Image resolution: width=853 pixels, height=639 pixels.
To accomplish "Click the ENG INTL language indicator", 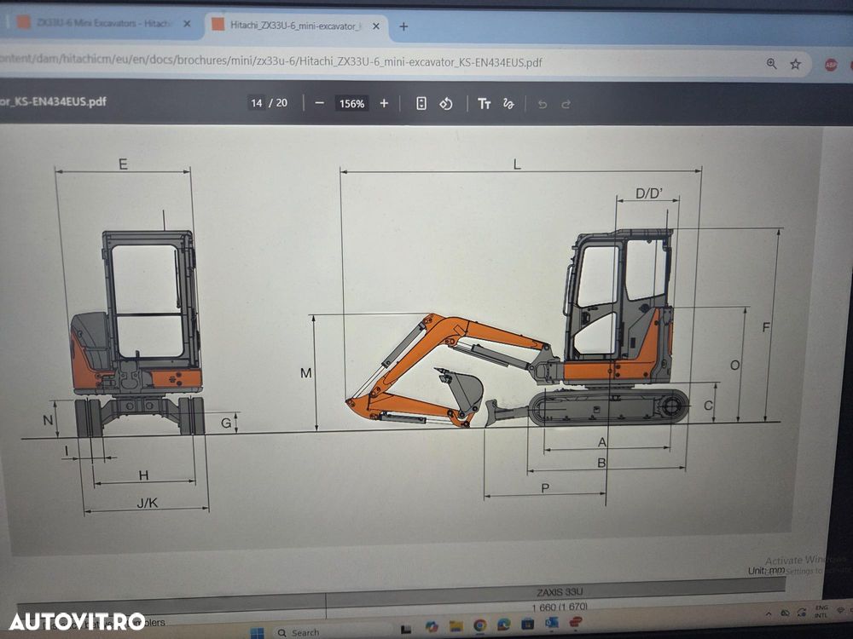I will [821, 611].
